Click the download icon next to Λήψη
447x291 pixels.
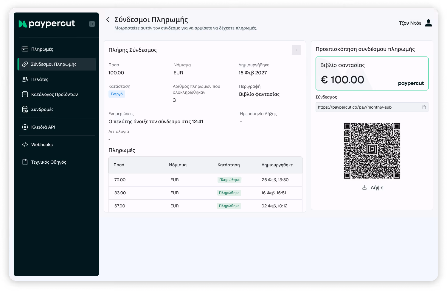pos(364,187)
